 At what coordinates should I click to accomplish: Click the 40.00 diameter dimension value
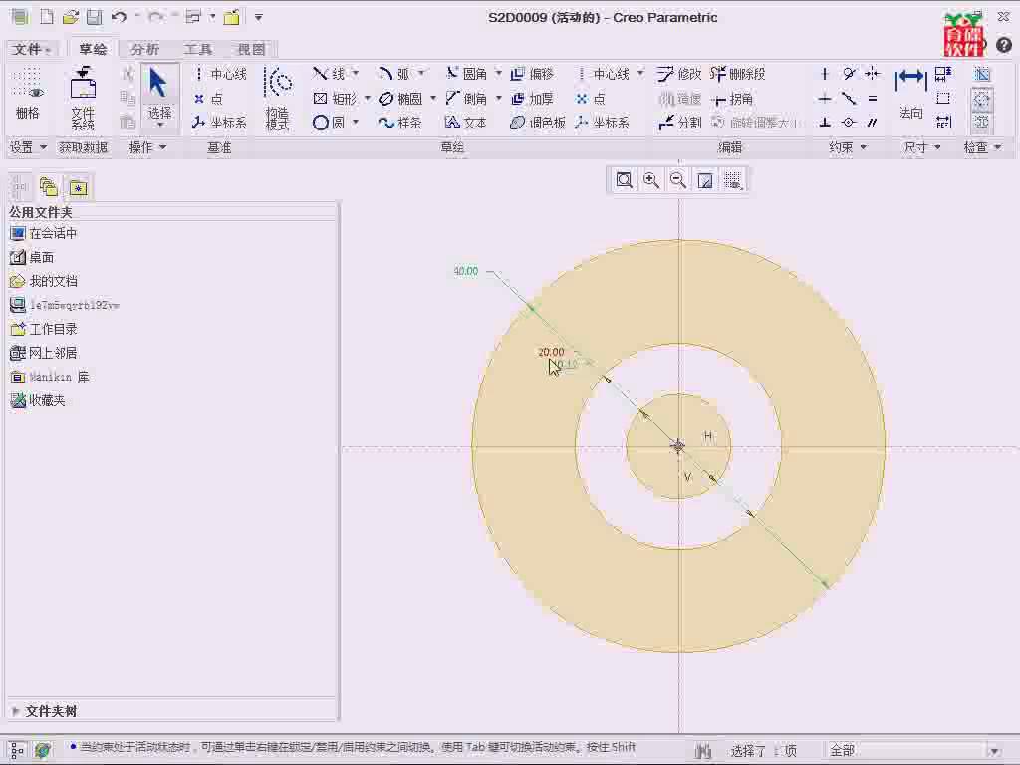466,271
